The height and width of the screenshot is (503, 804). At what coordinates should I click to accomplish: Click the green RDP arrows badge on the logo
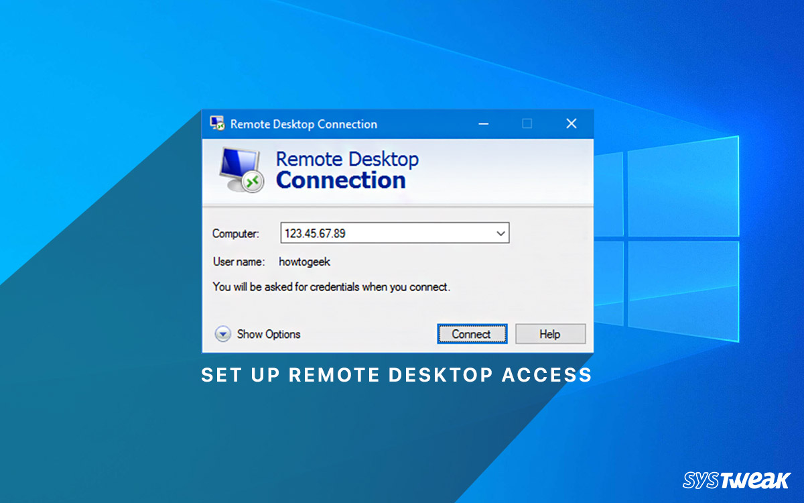click(x=253, y=180)
